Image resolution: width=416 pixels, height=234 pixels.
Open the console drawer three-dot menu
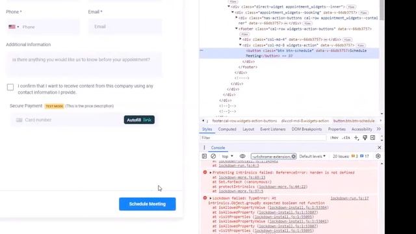[x=204, y=148]
